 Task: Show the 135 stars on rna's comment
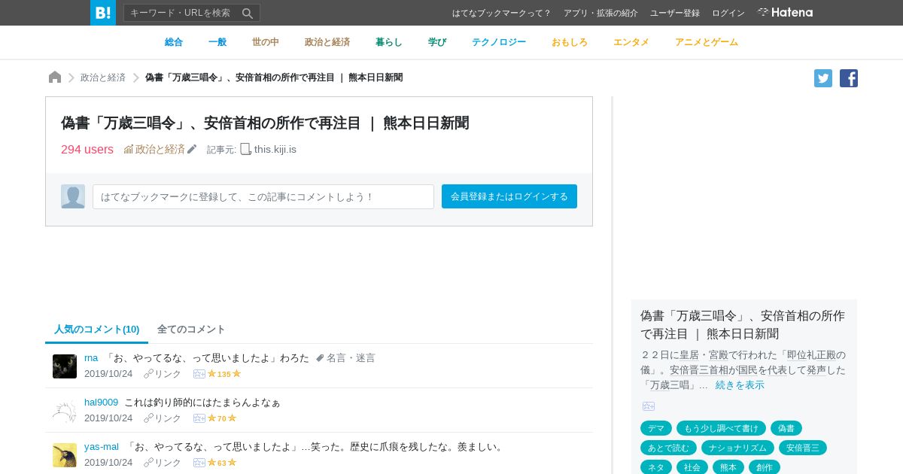pos(224,374)
